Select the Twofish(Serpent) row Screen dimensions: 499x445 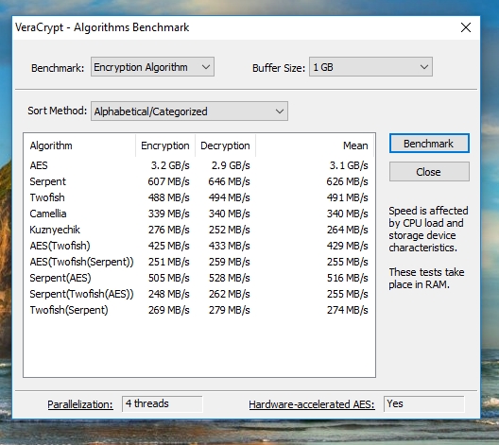click(x=198, y=310)
